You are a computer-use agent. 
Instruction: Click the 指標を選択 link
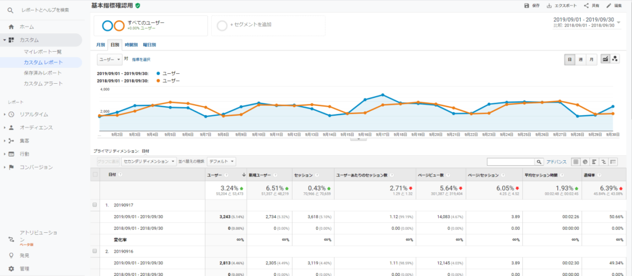141,59
